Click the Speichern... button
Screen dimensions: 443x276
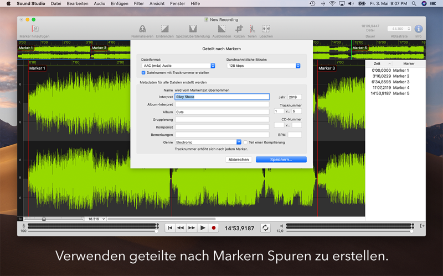pos(281,160)
